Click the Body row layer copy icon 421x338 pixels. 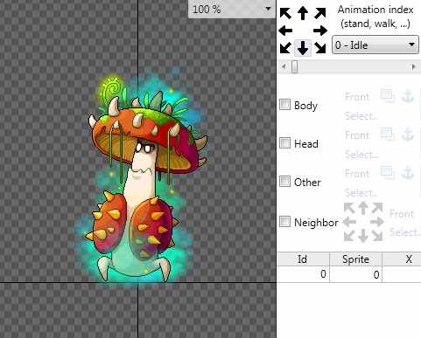(x=388, y=96)
